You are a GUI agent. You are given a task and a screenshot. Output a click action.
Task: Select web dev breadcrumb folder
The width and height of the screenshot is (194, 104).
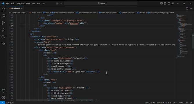(17, 12)
